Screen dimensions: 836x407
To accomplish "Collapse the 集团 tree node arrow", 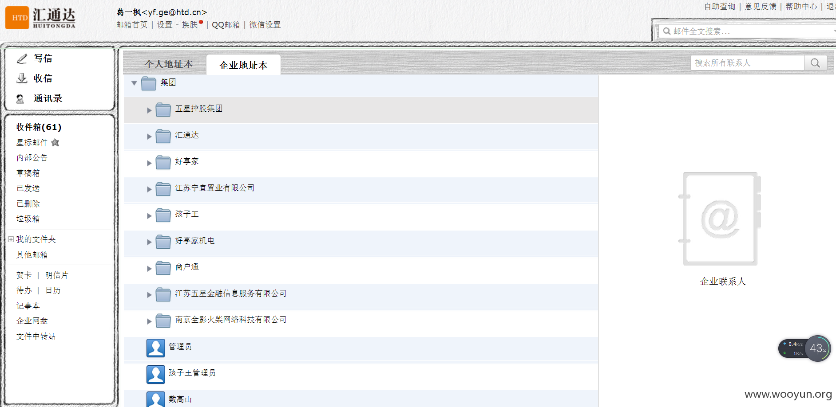I will 134,83.
